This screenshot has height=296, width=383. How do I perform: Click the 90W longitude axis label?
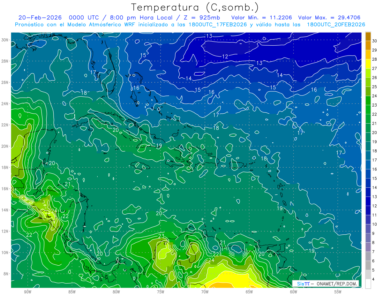point(27,292)
